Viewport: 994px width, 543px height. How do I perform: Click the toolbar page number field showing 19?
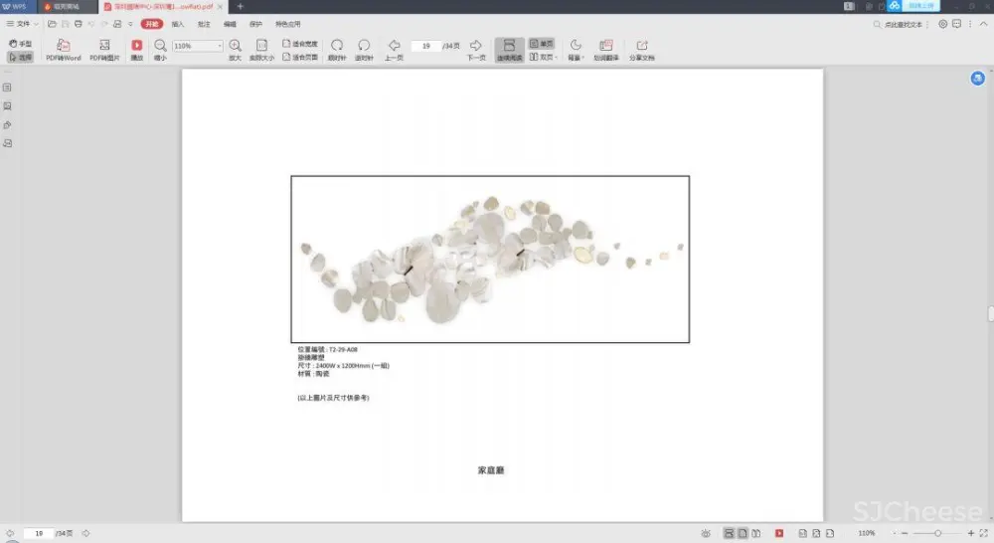pos(426,46)
